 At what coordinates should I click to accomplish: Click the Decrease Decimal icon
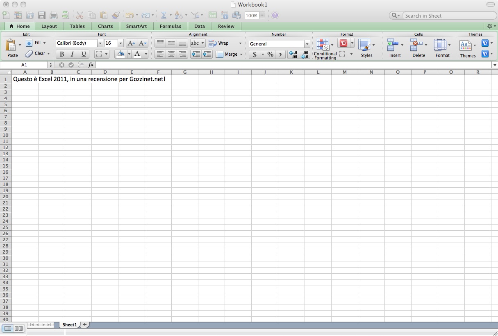(x=305, y=54)
